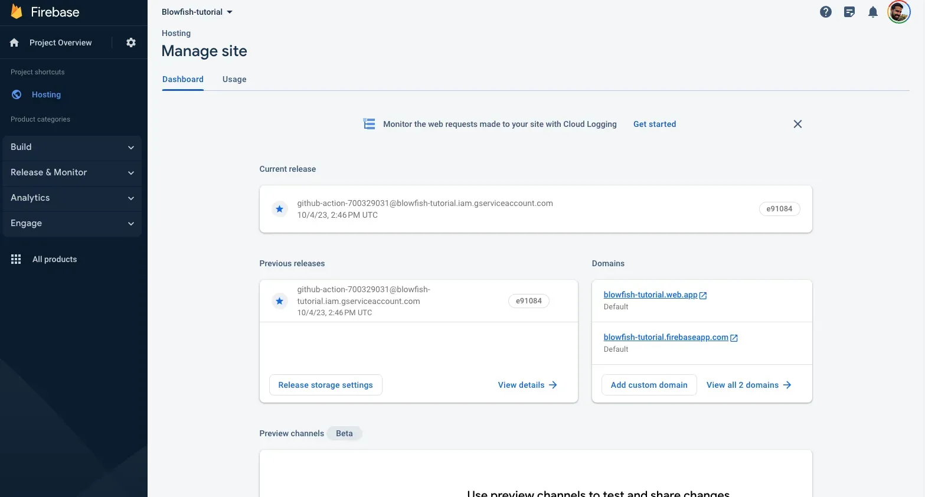Click the help question mark icon

point(825,11)
